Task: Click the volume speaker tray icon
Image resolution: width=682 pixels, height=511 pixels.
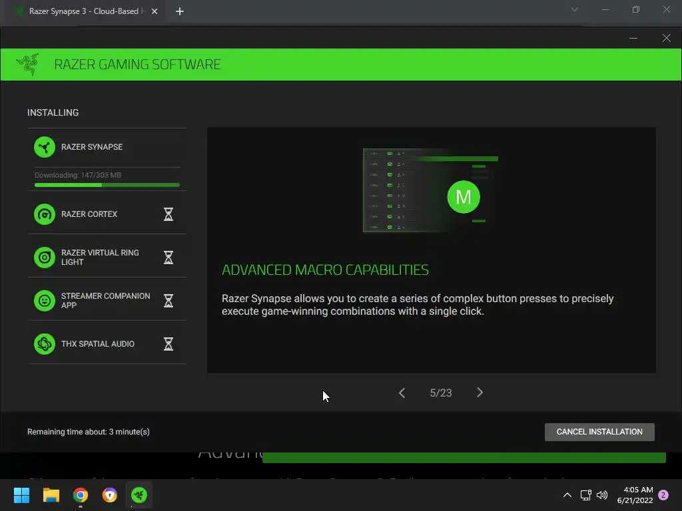Action: point(602,495)
